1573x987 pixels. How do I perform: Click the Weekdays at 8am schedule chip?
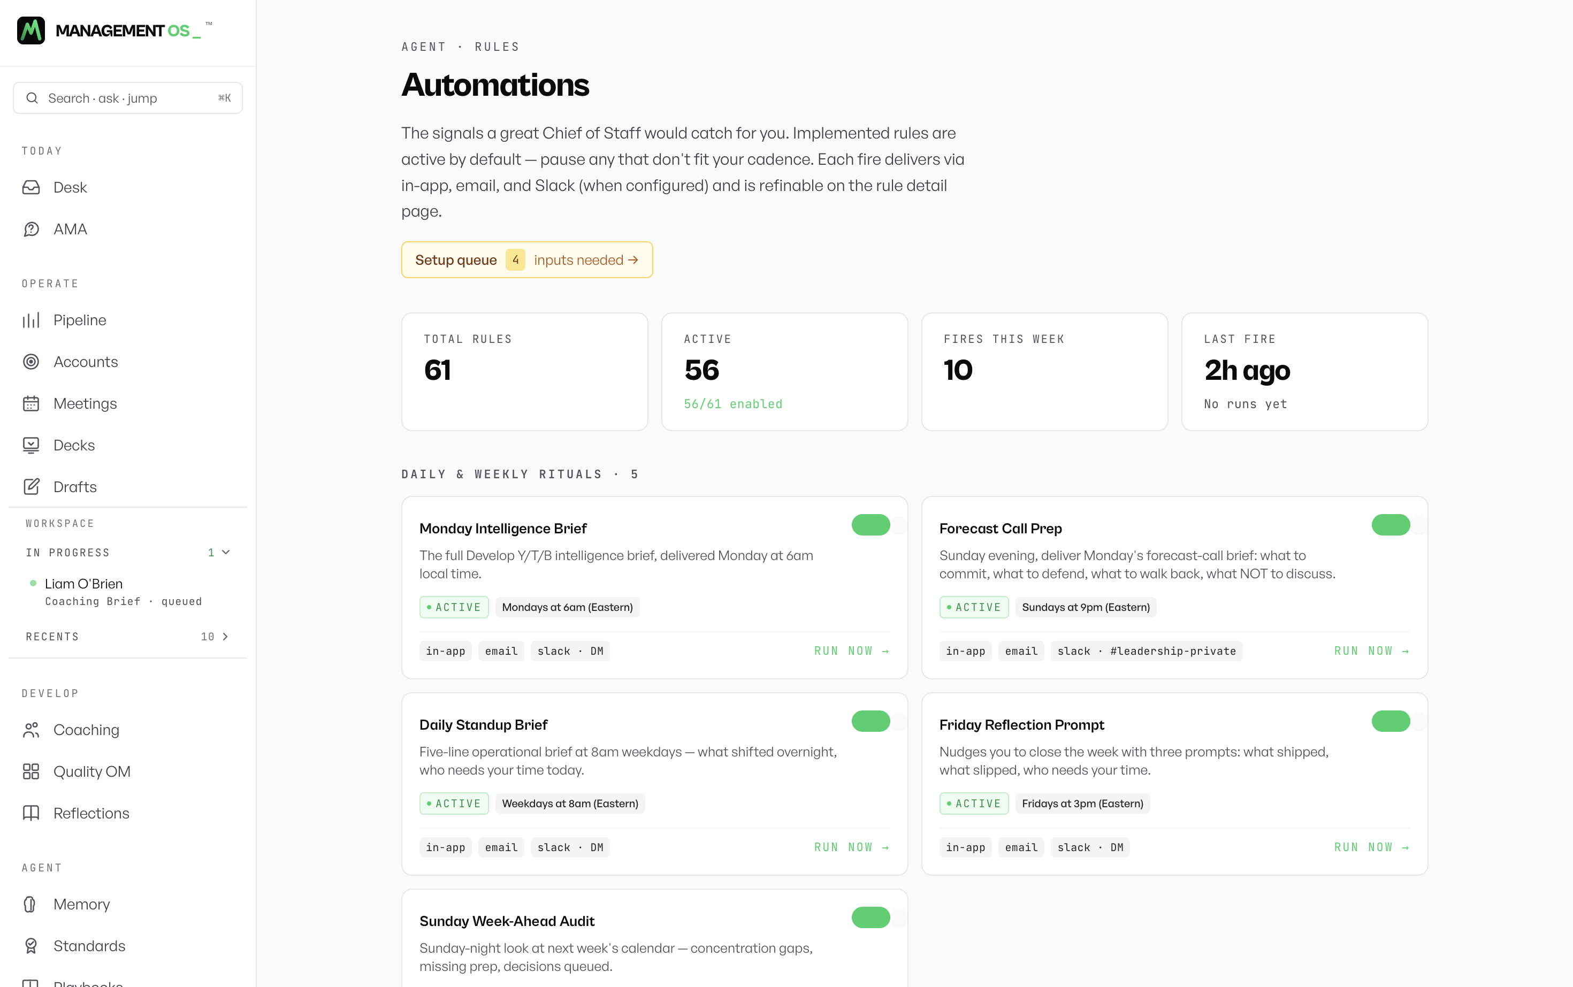570,804
